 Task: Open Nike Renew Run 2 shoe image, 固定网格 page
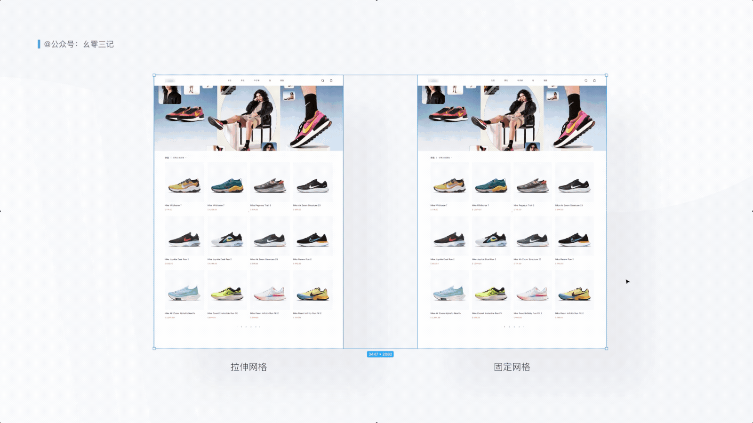click(x=575, y=236)
